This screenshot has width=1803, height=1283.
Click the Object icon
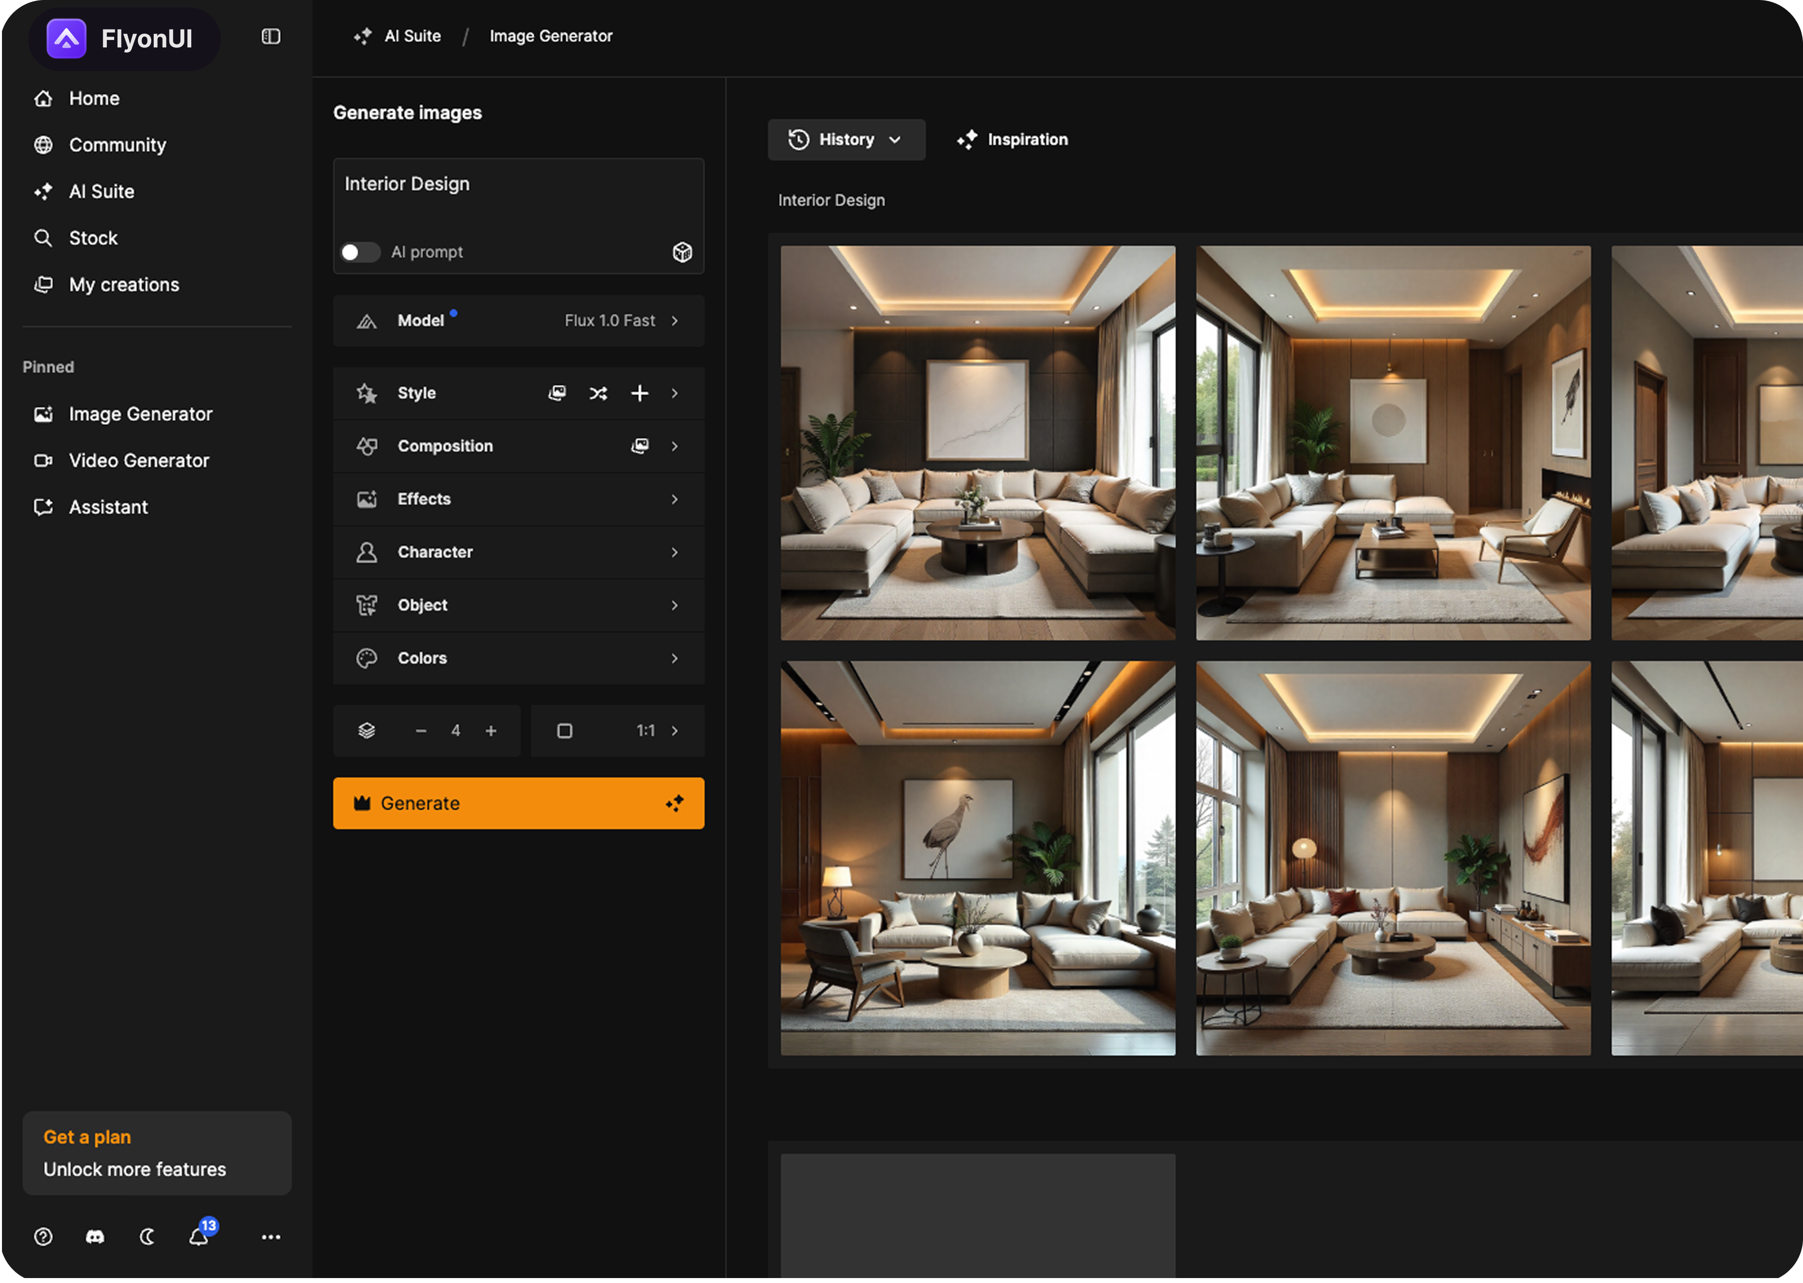coord(366,605)
